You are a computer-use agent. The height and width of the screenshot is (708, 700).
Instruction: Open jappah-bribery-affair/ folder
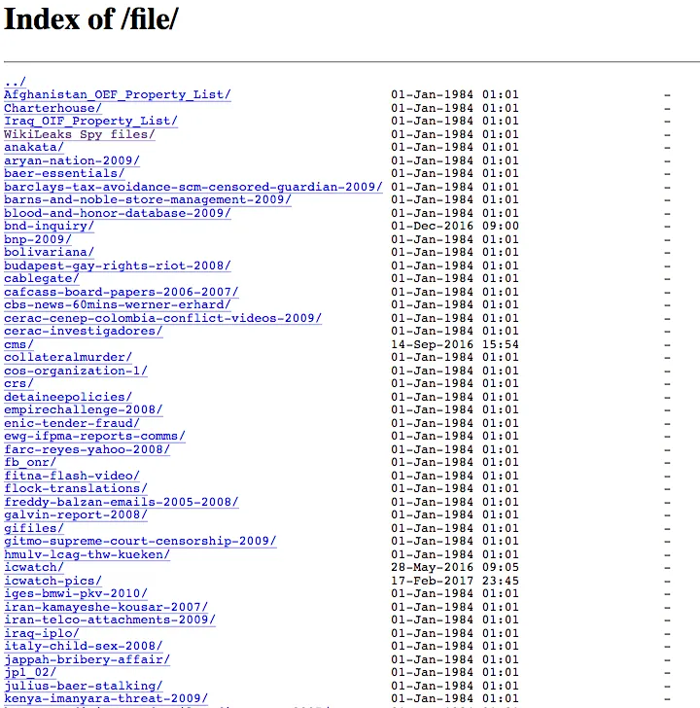pyautogui.click(x=87, y=658)
